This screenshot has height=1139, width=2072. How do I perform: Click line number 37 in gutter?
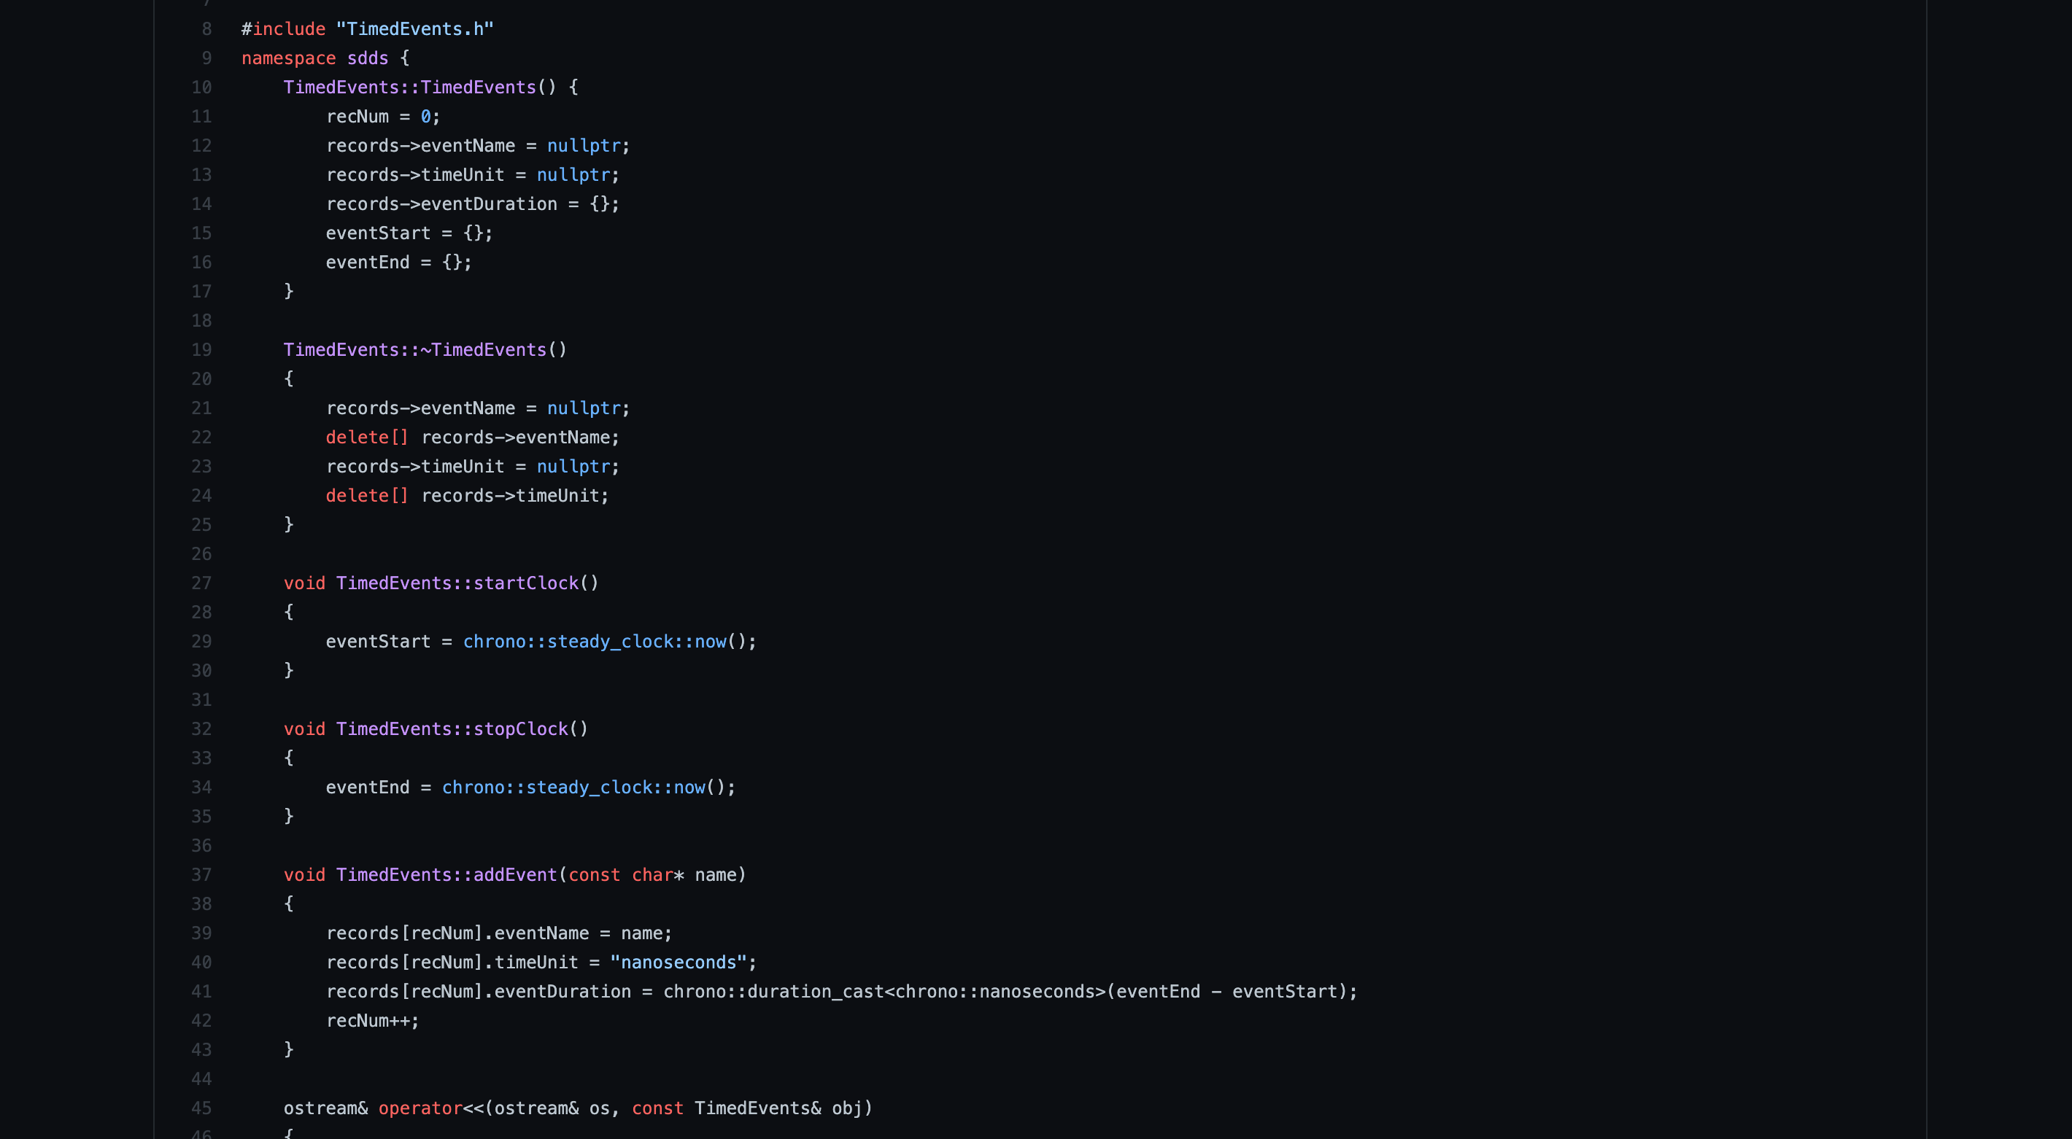coord(201,874)
